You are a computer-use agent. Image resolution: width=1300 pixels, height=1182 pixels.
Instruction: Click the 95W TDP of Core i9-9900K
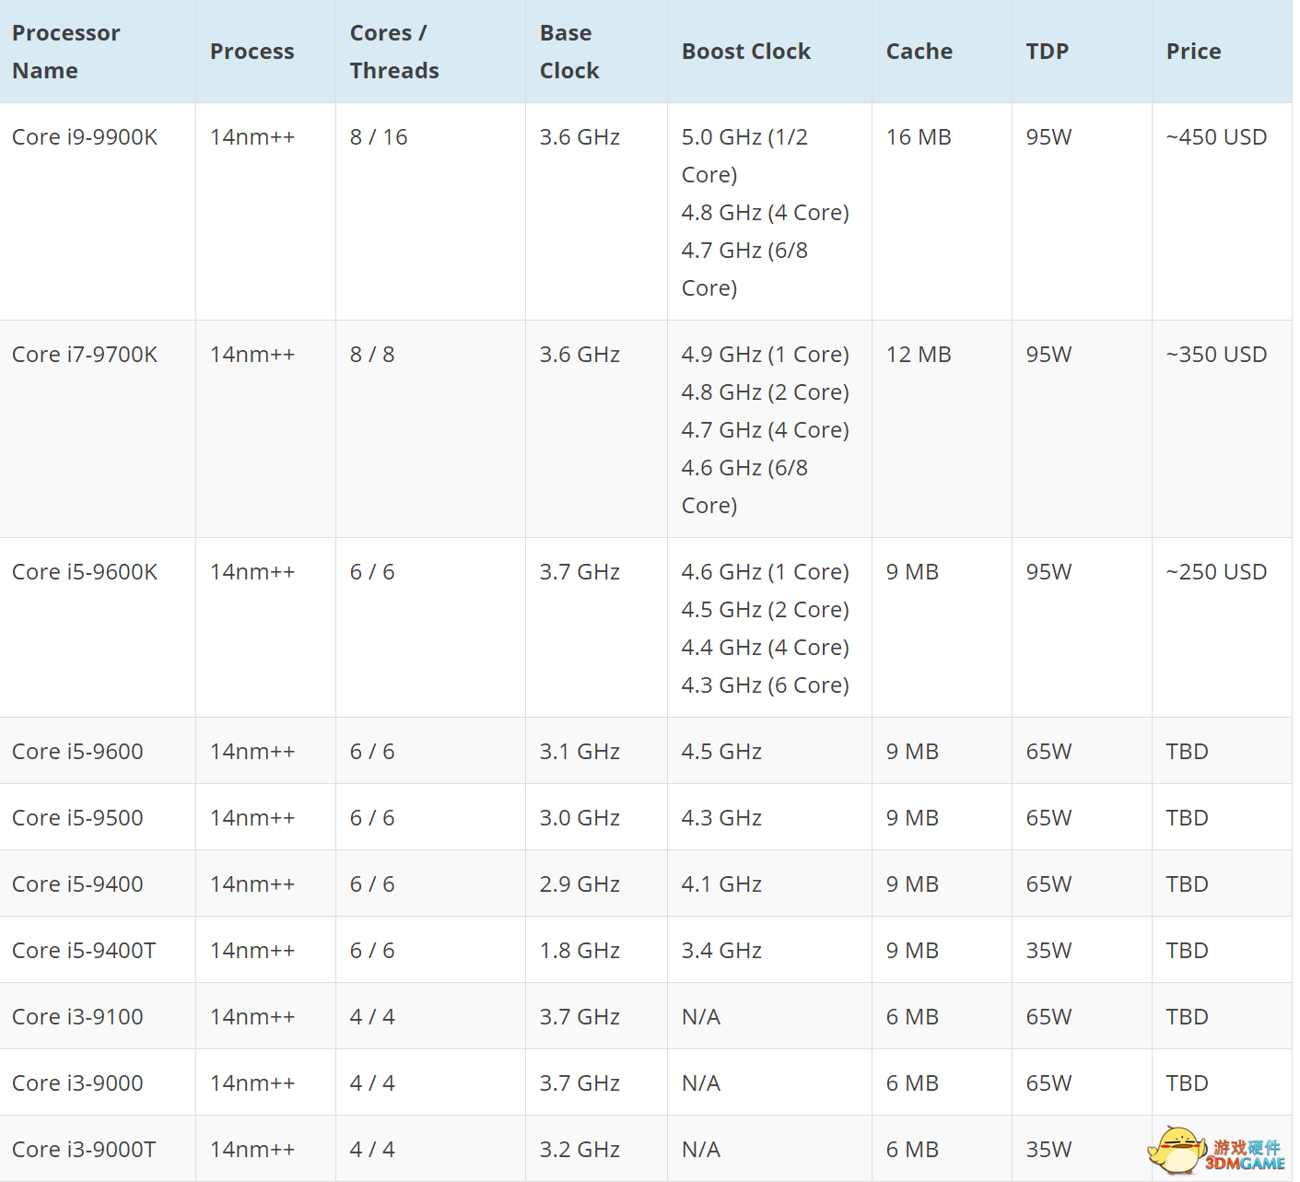(x=1049, y=137)
